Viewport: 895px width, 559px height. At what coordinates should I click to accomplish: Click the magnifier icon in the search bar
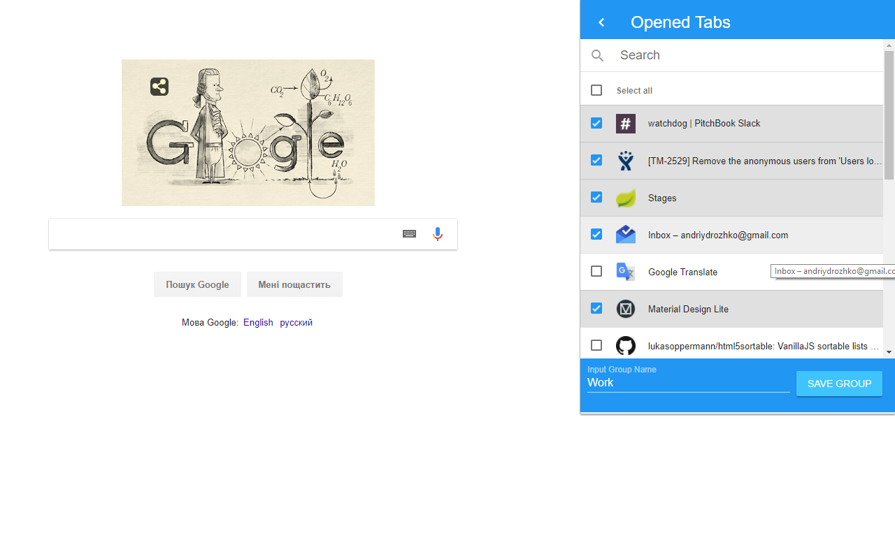pos(598,55)
